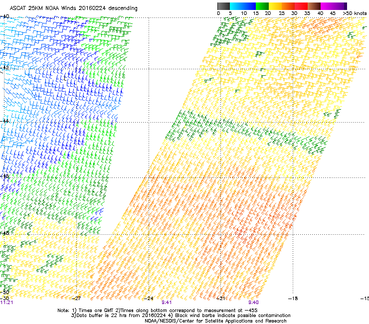Click the '35' legend scale label
369x324 pixels.
307,13
